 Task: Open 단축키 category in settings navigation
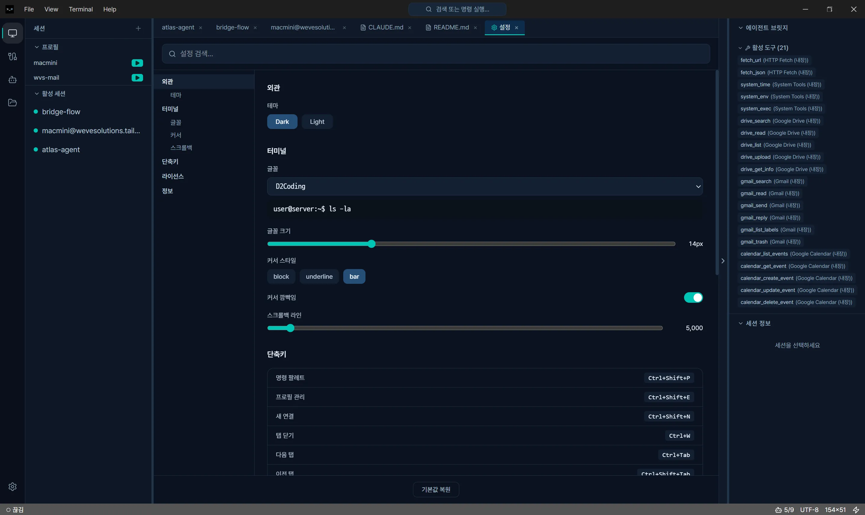170,162
